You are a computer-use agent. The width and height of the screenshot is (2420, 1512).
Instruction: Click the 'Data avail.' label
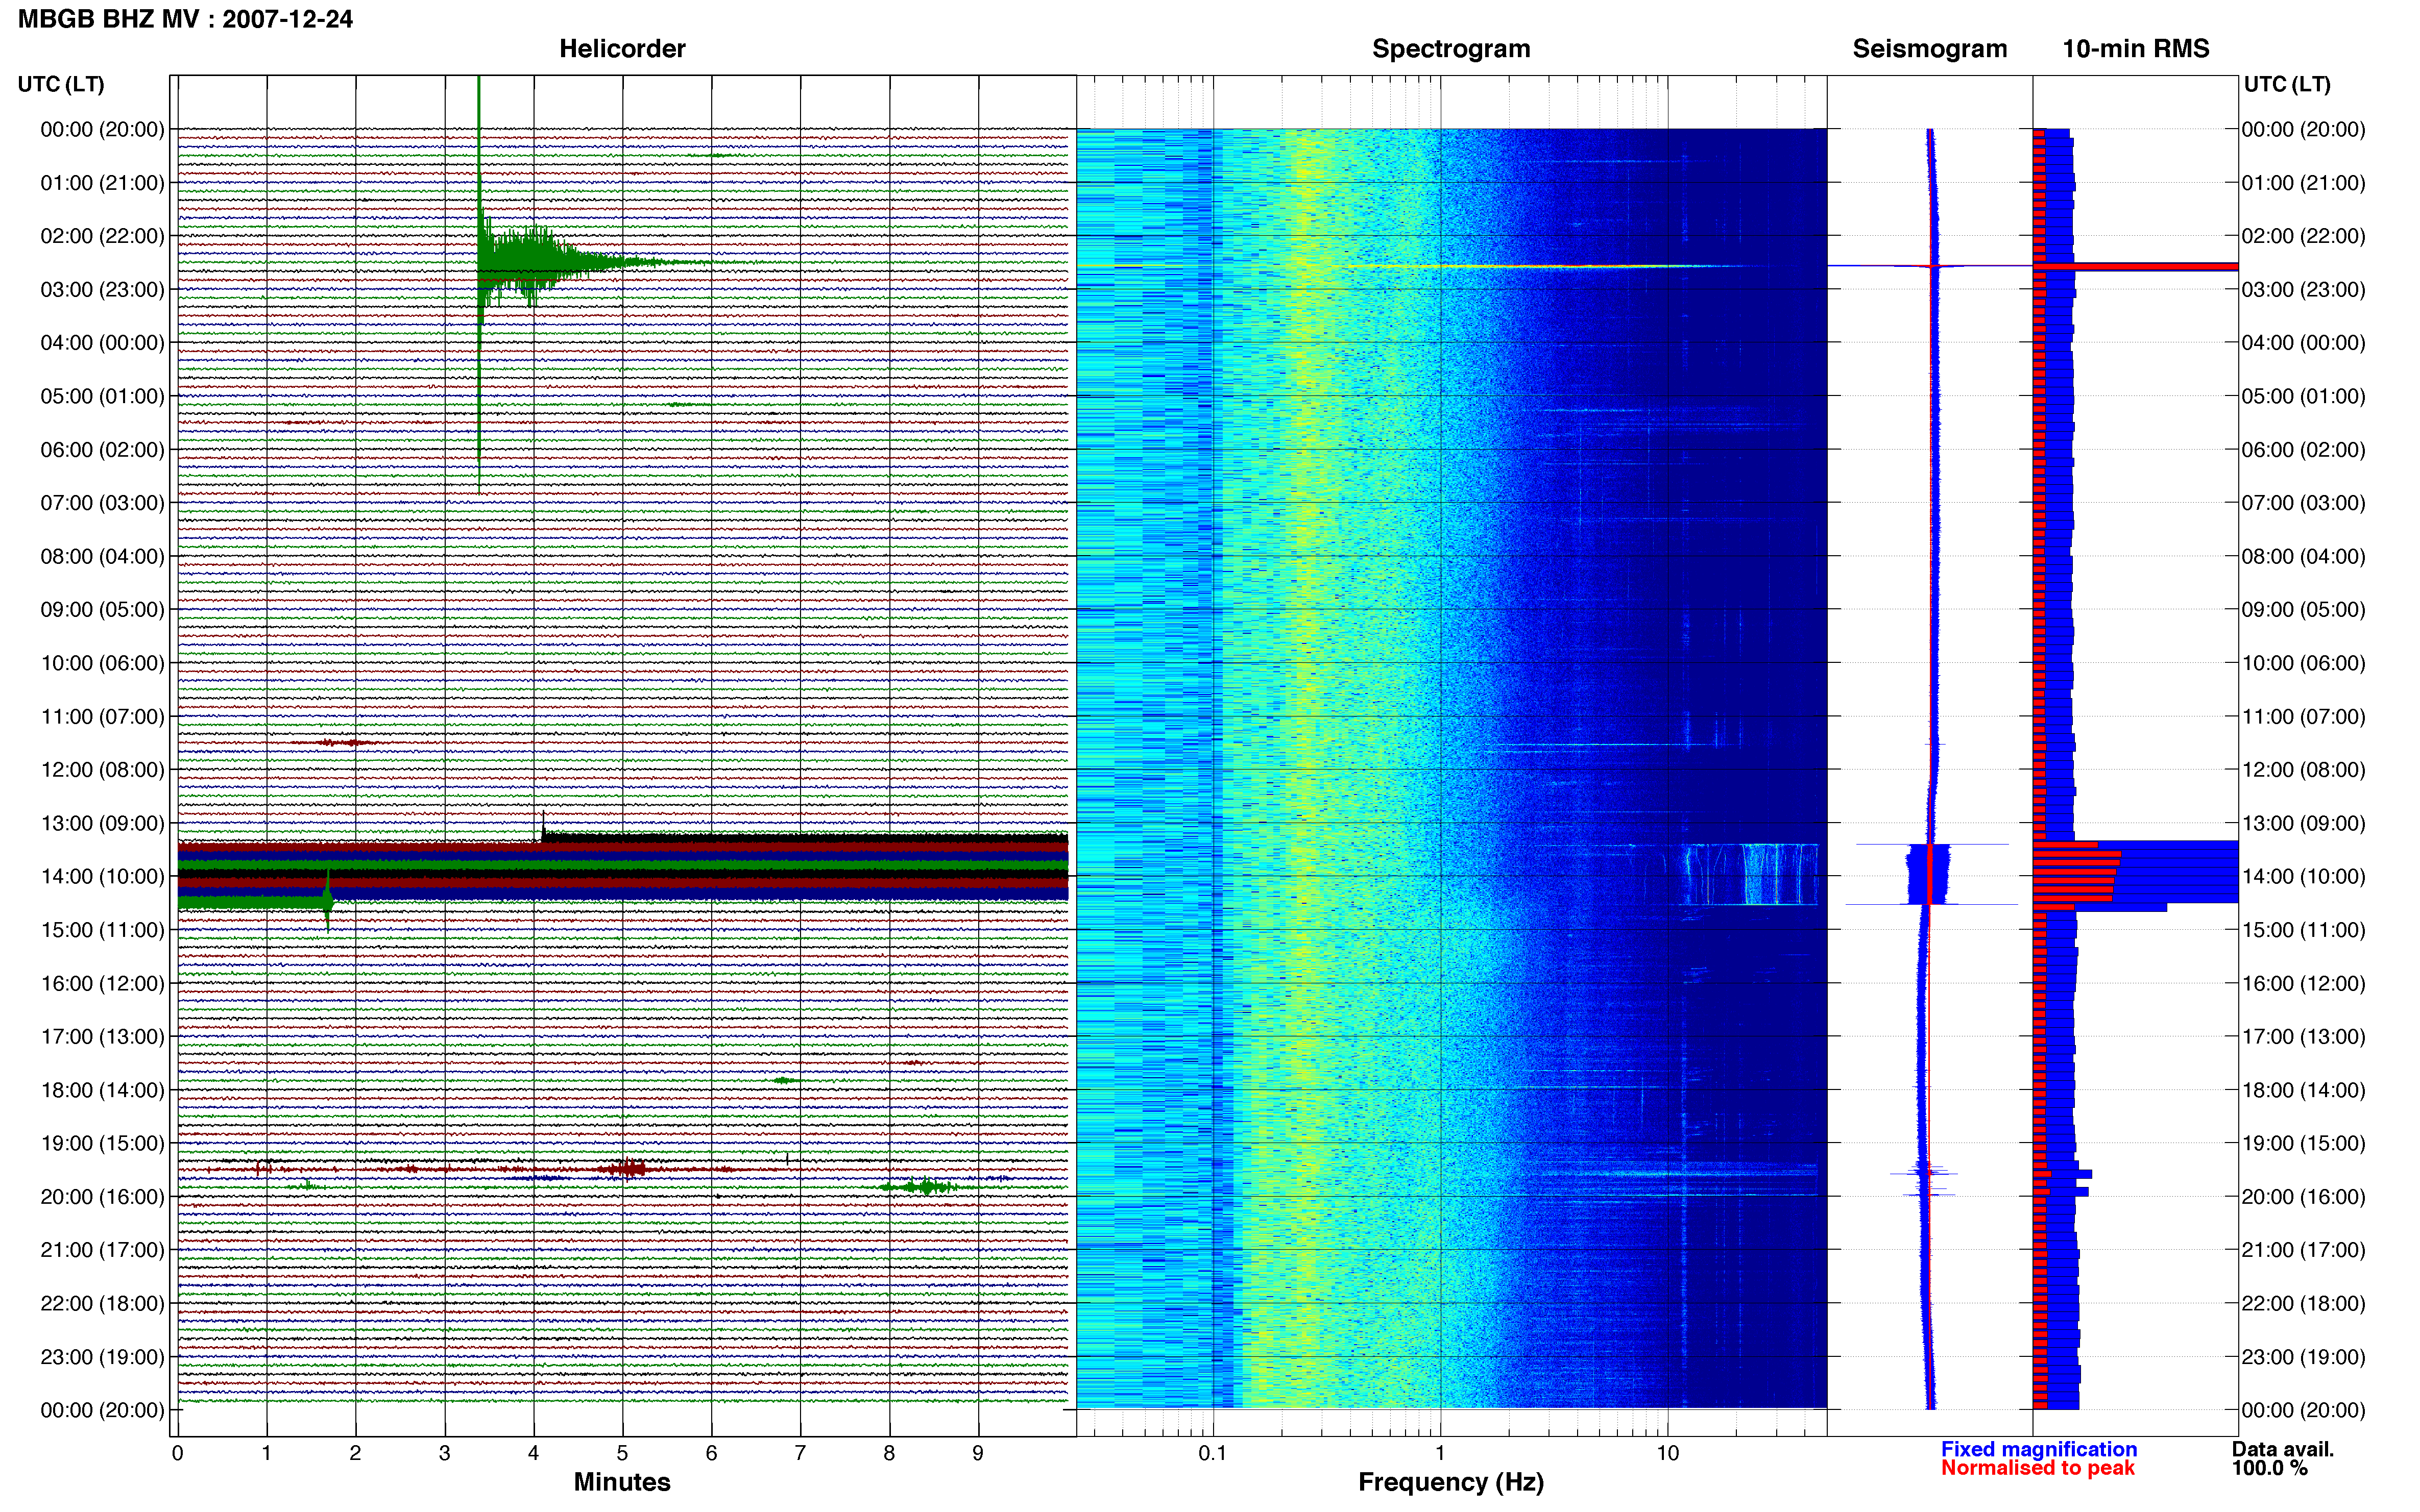tap(2283, 1449)
